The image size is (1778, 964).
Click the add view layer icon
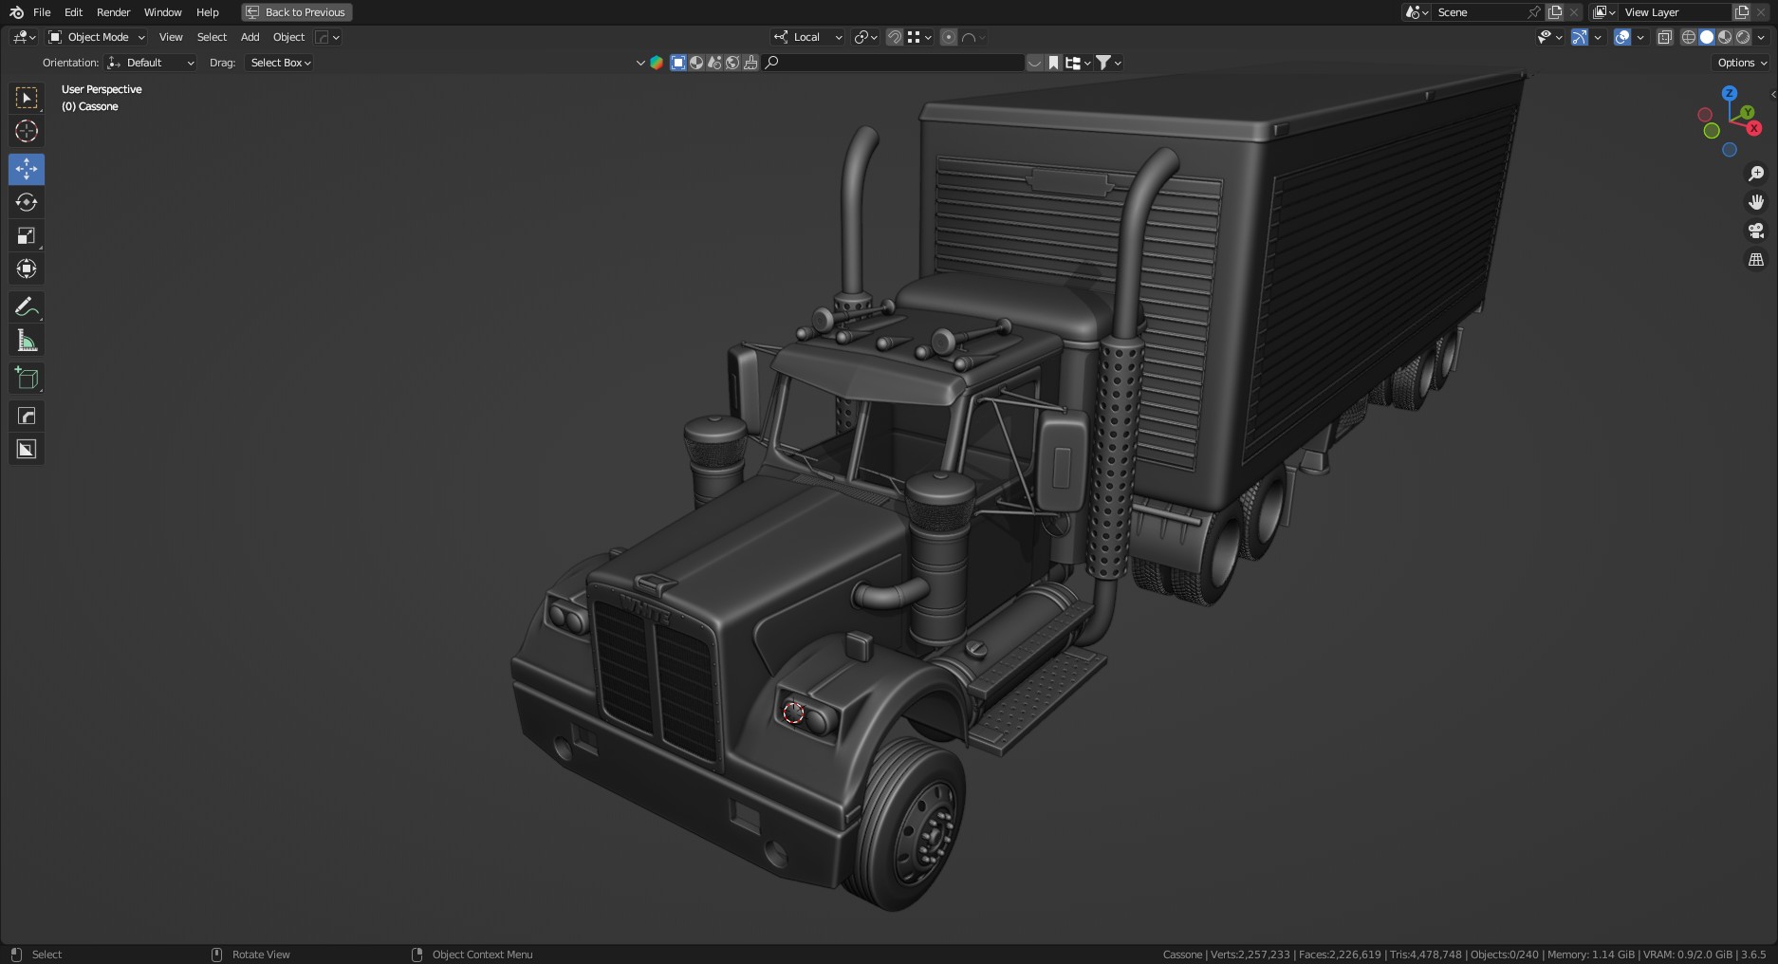[x=1742, y=12]
